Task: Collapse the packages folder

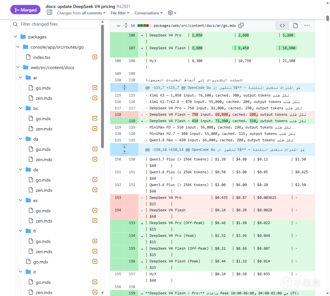Action: point(15,36)
